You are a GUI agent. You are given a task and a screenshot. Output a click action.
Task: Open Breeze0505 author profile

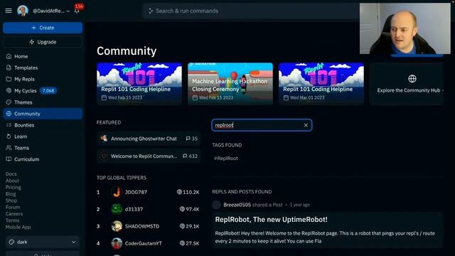(237, 205)
